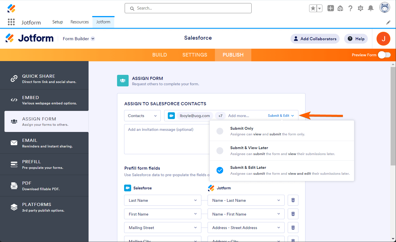Click the Quick Share link icon

click(14, 79)
